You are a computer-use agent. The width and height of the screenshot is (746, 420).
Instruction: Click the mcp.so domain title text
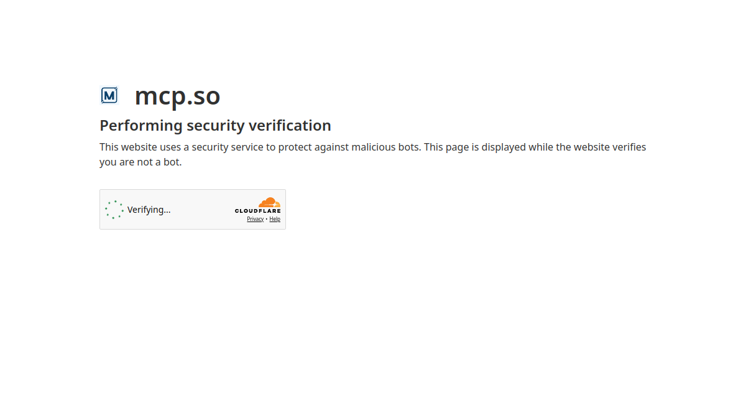click(x=177, y=95)
